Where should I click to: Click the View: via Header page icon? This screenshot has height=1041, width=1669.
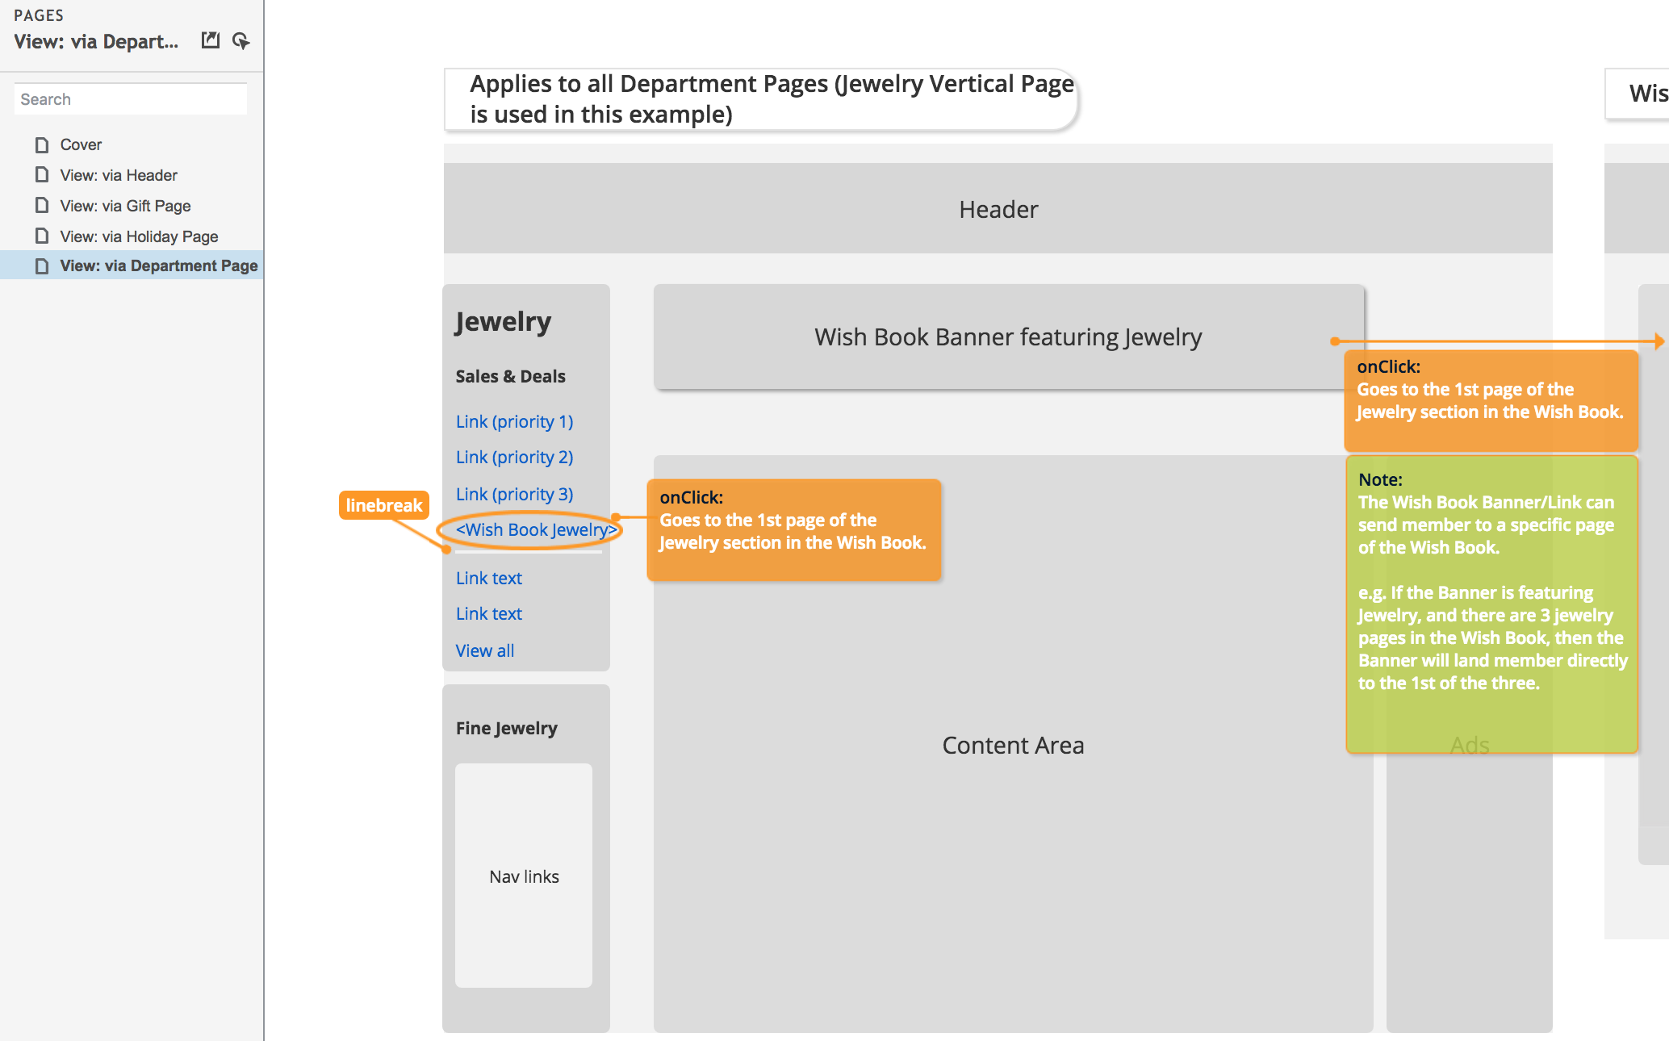click(x=42, y=175)
